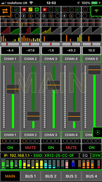Tap the orange swap arrows icon

[x=5, y=11]
